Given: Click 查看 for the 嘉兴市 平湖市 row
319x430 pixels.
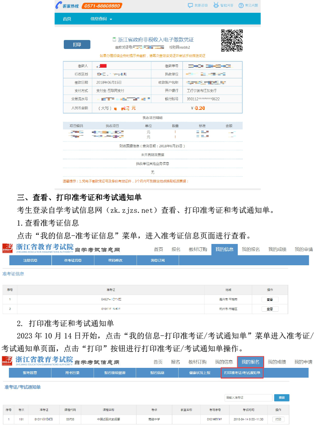Looking at the screenshot, I should click(270, 299).
